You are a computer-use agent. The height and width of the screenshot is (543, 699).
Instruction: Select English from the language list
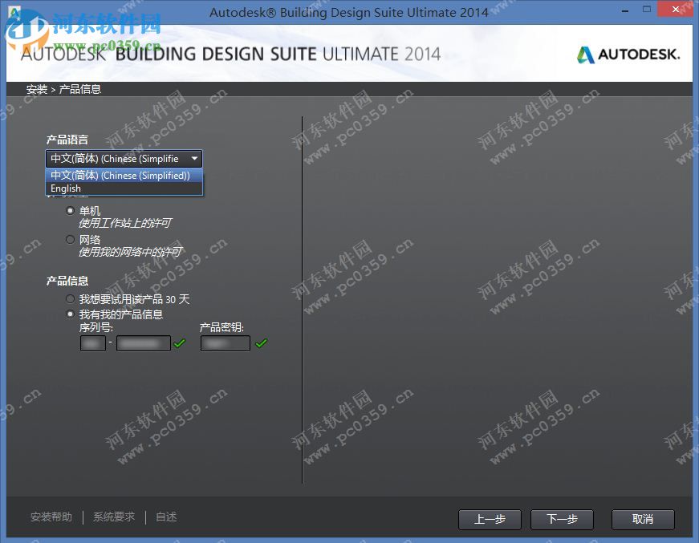pyautogui.click(x=65, y=188)
